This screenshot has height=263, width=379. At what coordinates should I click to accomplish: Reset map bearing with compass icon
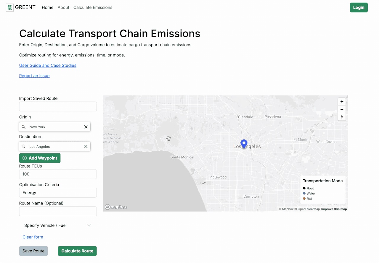coord(342,117)
